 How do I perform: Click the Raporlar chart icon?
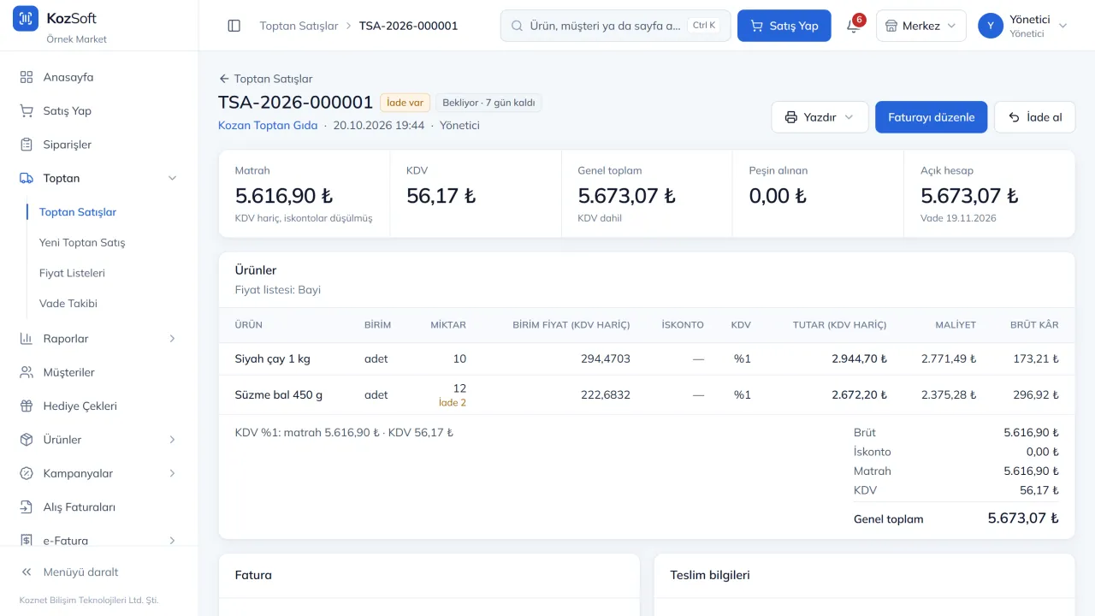click(x=27, y=339)
